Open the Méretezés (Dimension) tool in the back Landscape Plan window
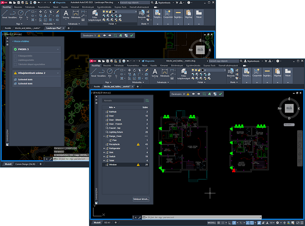 (x=76, y=14)
